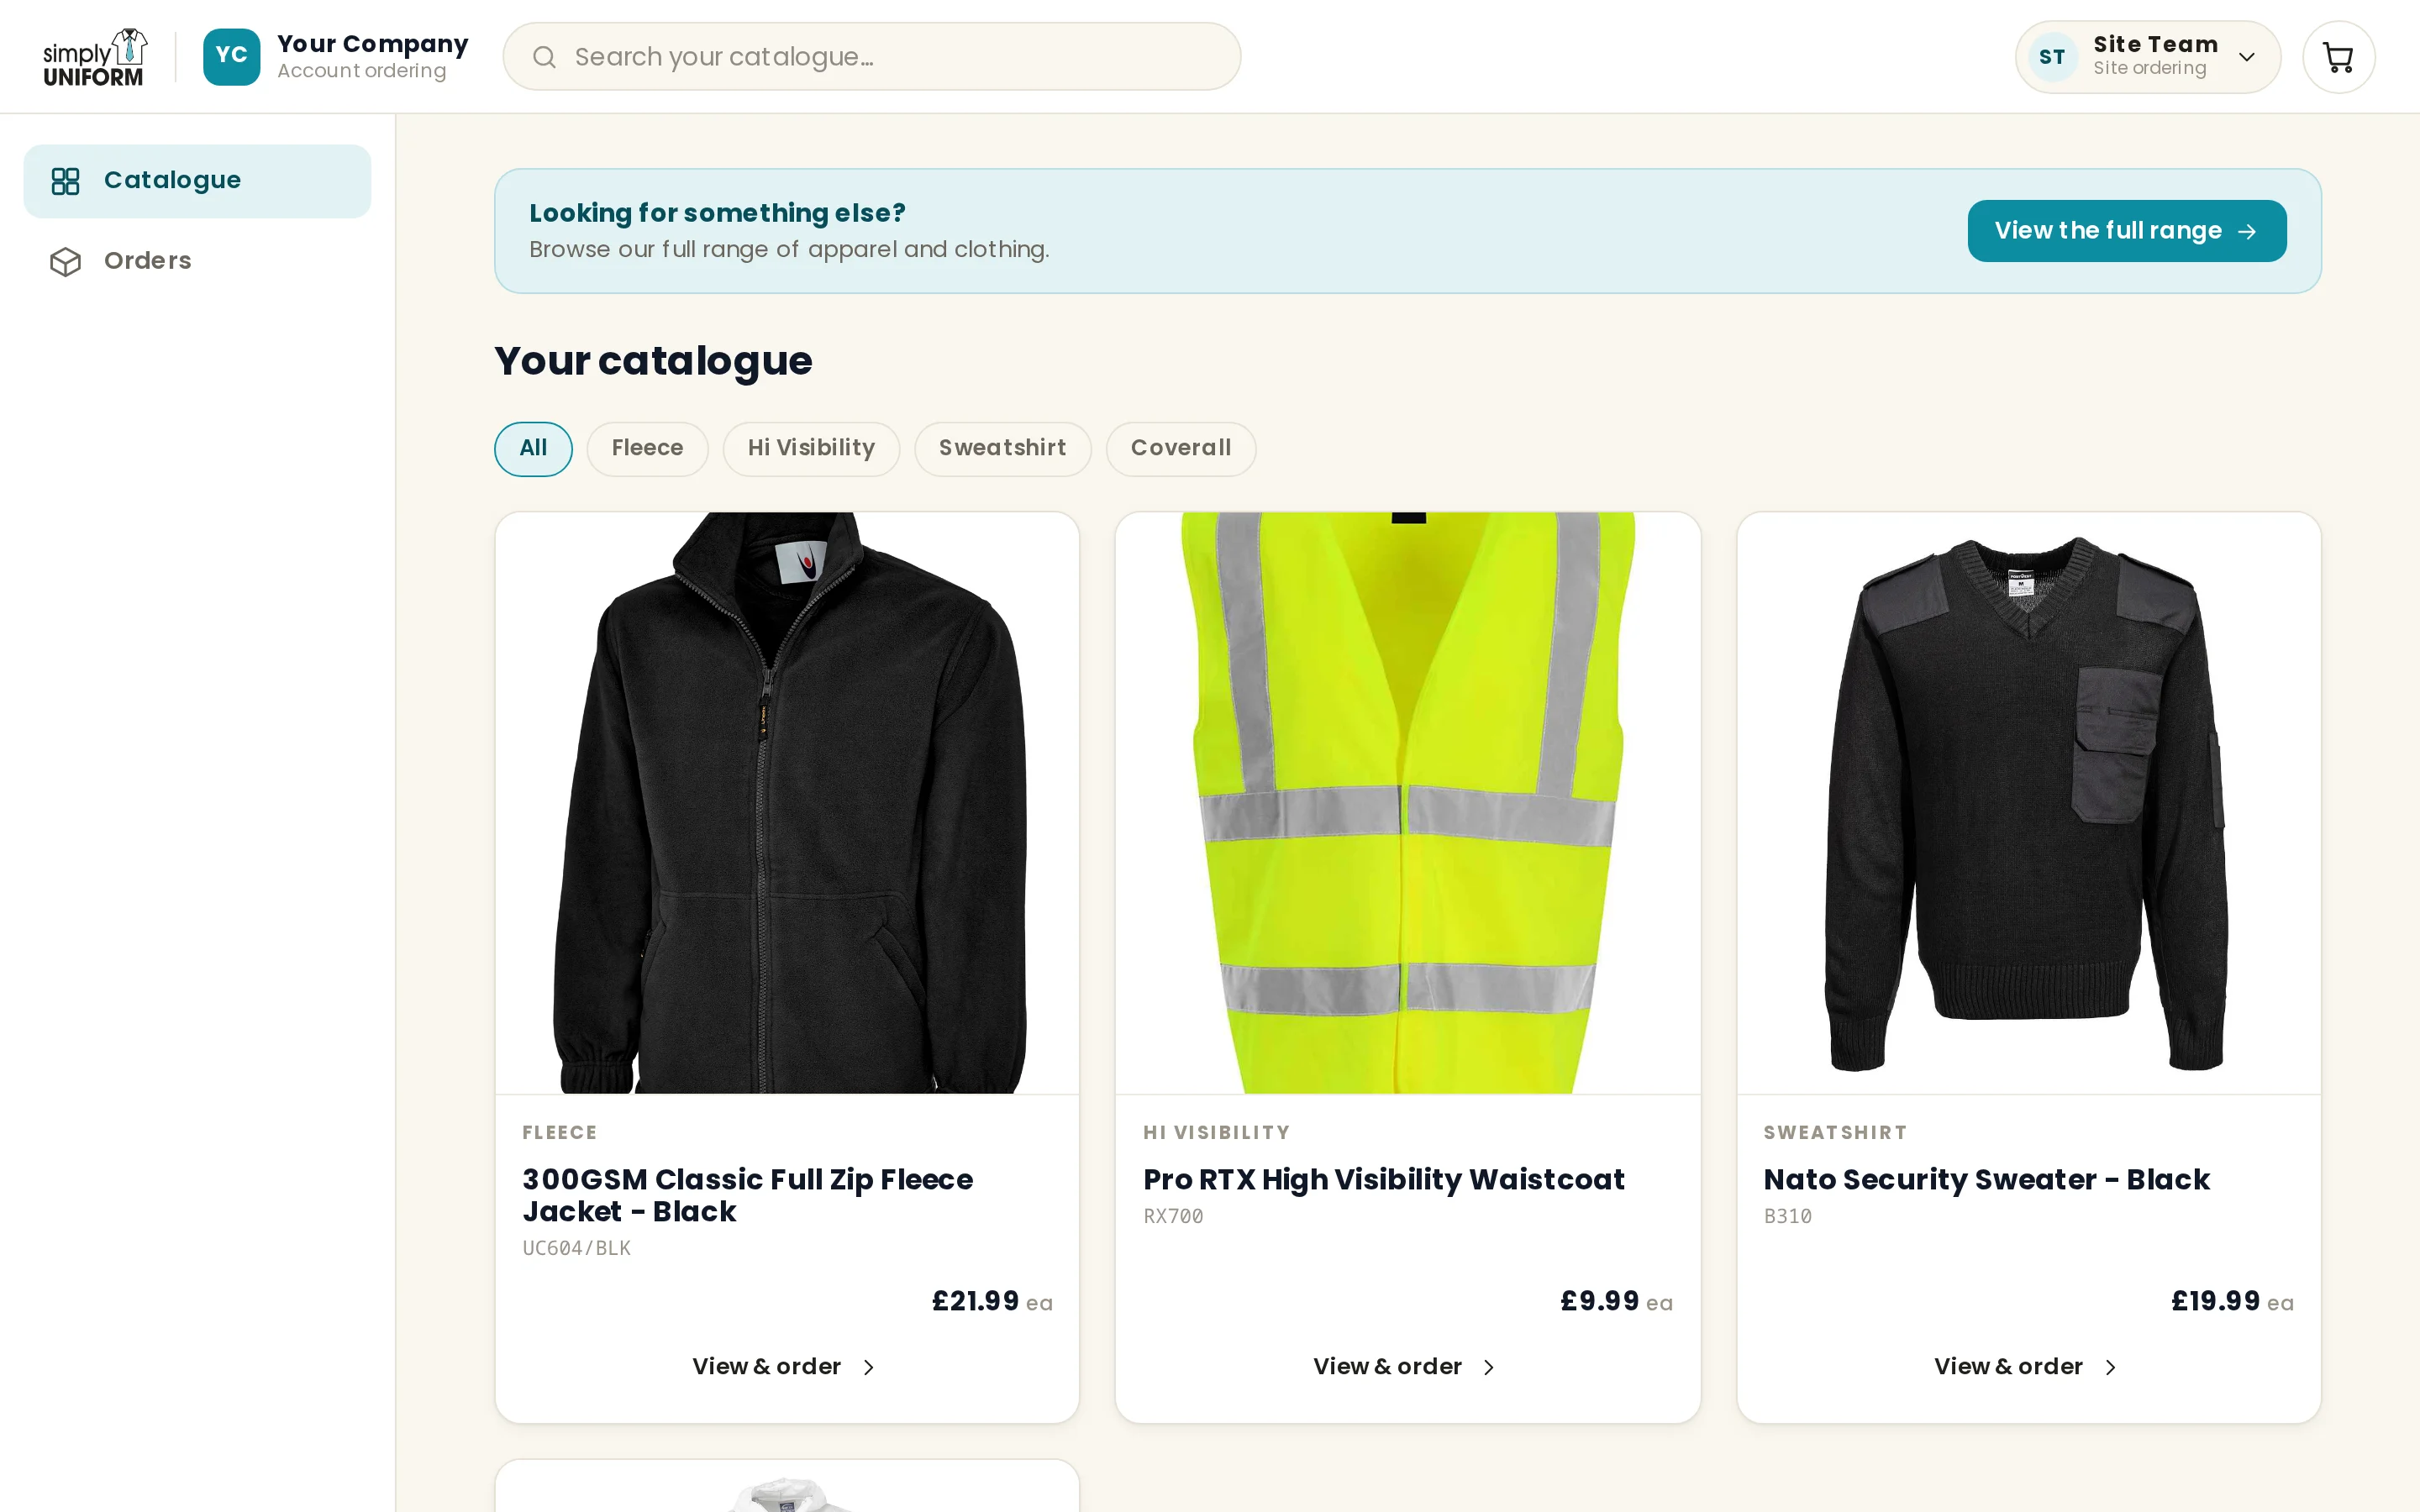Open the Orders sidebar section
Screen dimensions: 2420x1512
tap(197, 261)
